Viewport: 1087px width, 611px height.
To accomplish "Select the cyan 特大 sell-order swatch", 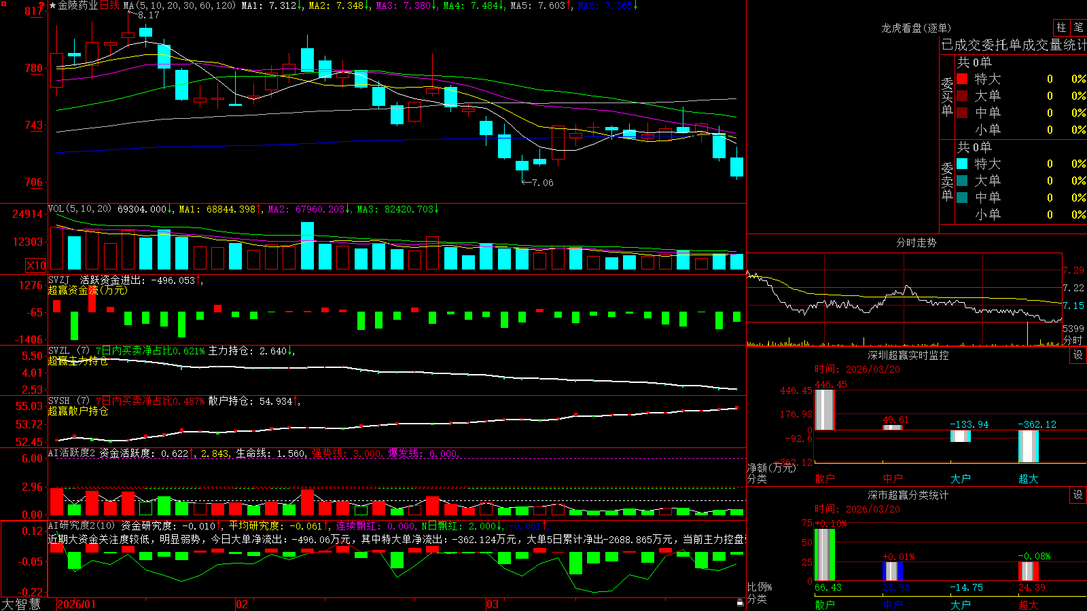I will [x=962, y=164].
